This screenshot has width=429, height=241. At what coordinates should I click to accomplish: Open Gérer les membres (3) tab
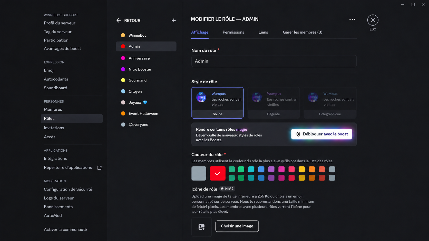303,32
